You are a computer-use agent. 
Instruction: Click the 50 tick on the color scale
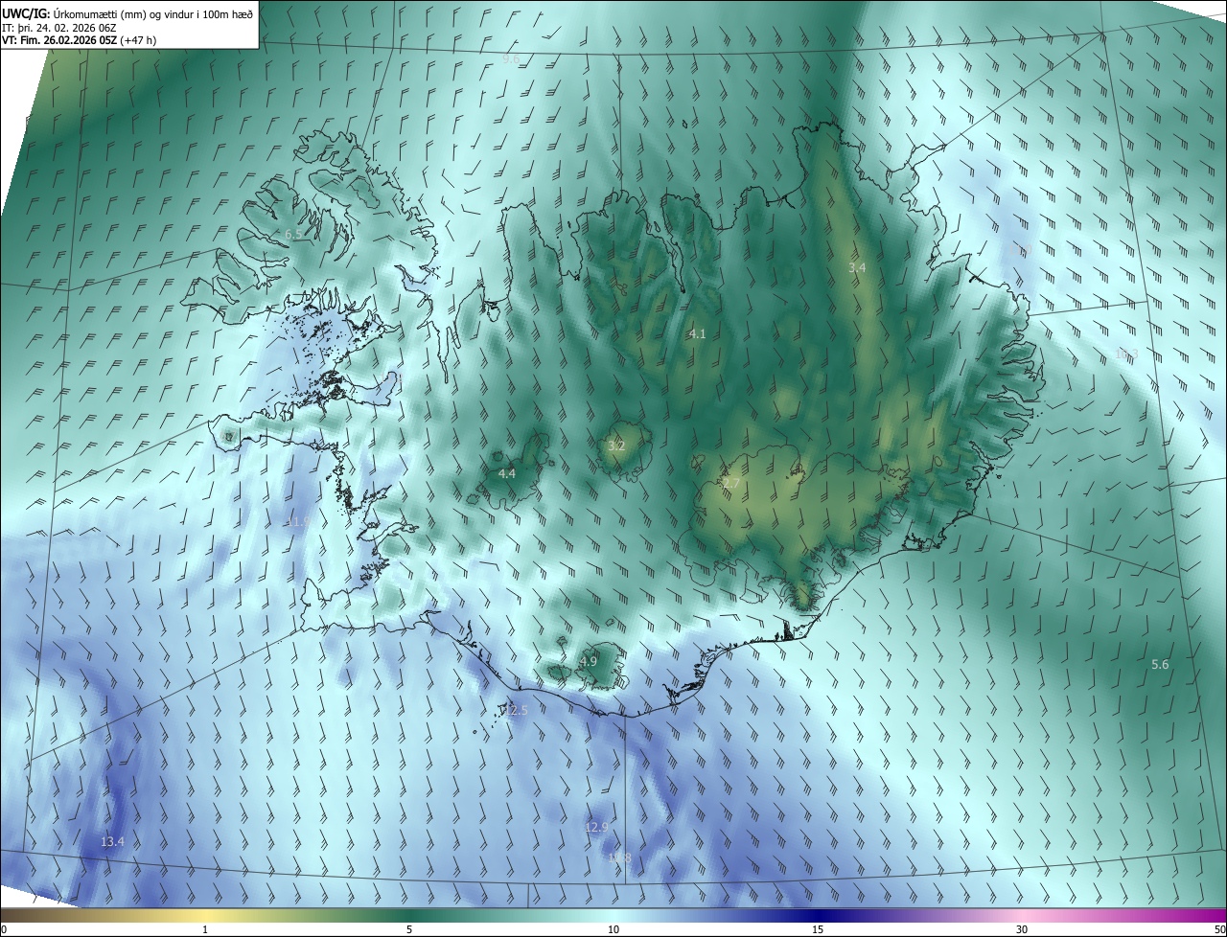coord(1219,929)
